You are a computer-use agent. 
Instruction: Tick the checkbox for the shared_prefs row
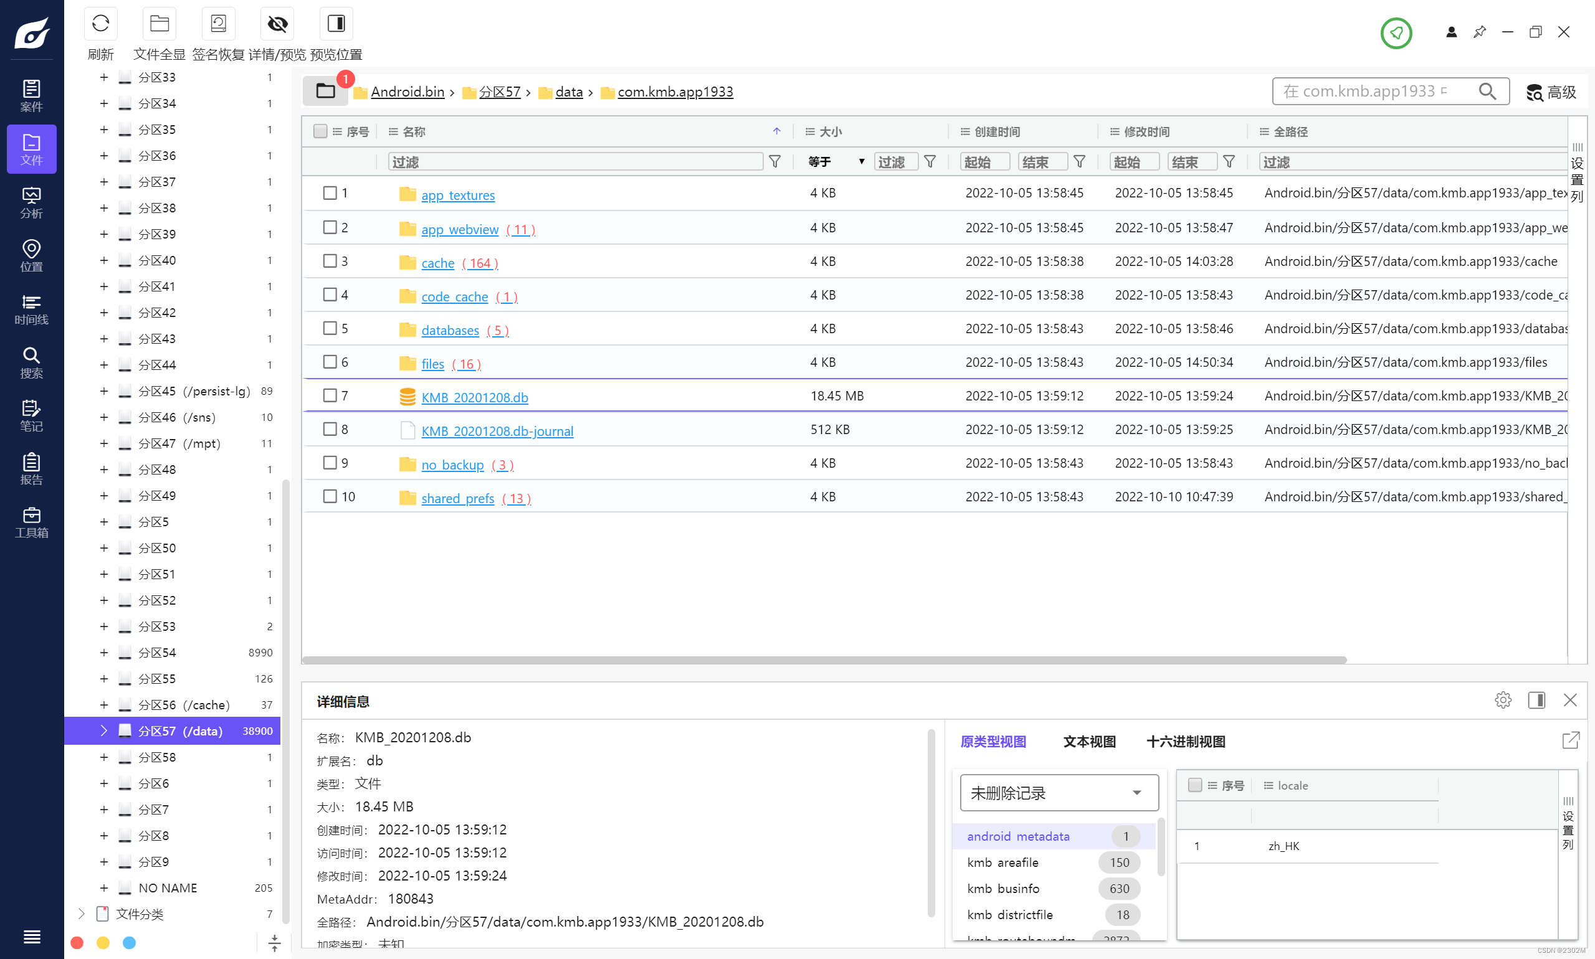[330, 496]
